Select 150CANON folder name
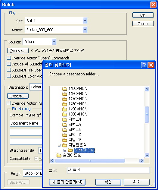This screenshot has width=158, height=190. pos(78,114)
